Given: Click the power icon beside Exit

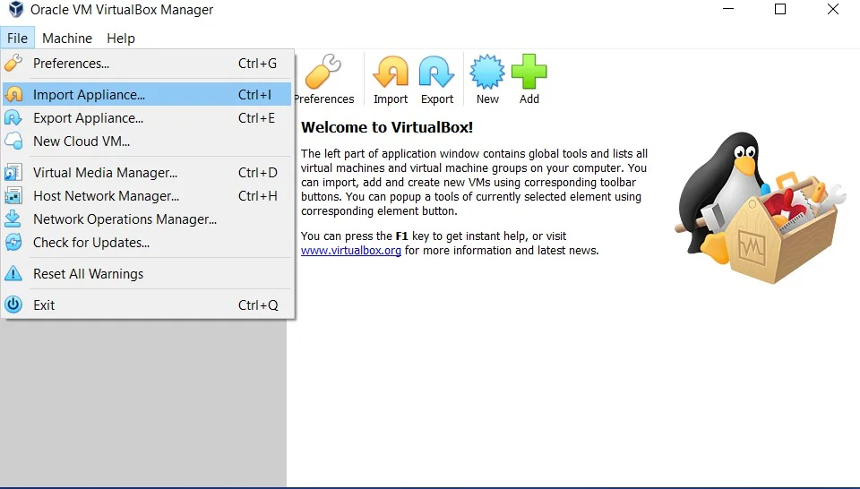Looking at the screenshot, I should [13, 305].
